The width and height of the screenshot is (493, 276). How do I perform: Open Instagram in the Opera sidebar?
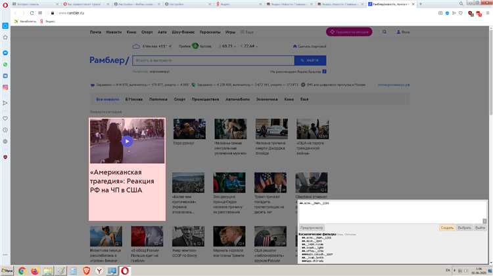[5, 87]
